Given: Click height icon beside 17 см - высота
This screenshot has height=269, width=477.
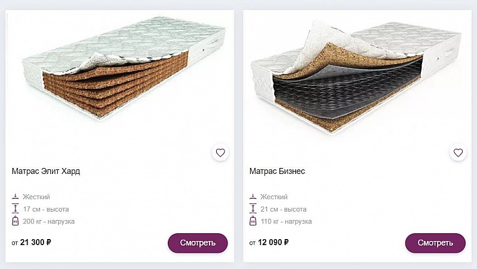Looking at the screenshot, I should (x=16, y=209).
